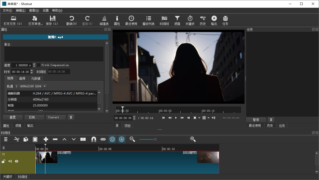Split clip at playhead icon
This screenshot has width=319, height=180.
[x=83, y=139]
